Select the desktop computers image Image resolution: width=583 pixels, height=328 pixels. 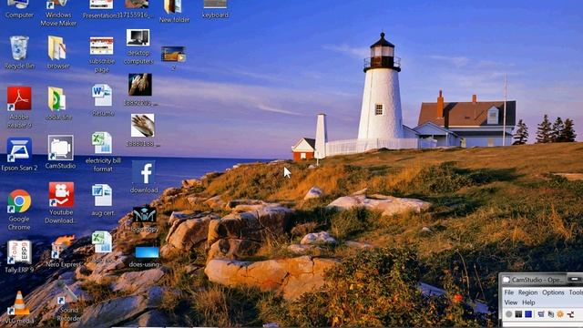[x=138, y=46]
